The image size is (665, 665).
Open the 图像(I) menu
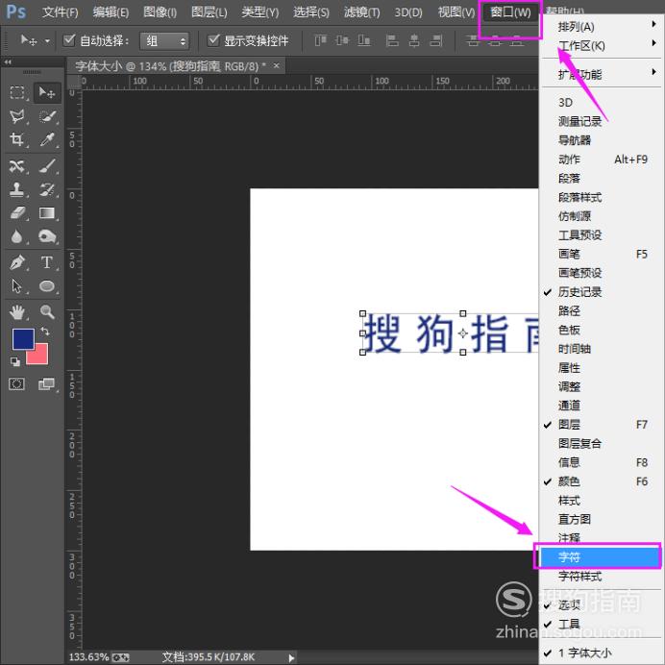pos(160,12)
